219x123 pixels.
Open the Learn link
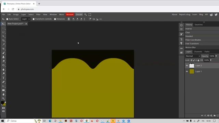pos(195,14)
